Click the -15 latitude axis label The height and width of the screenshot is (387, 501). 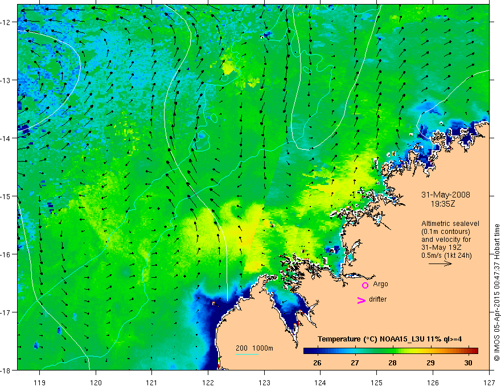click(x=6, y=196)
